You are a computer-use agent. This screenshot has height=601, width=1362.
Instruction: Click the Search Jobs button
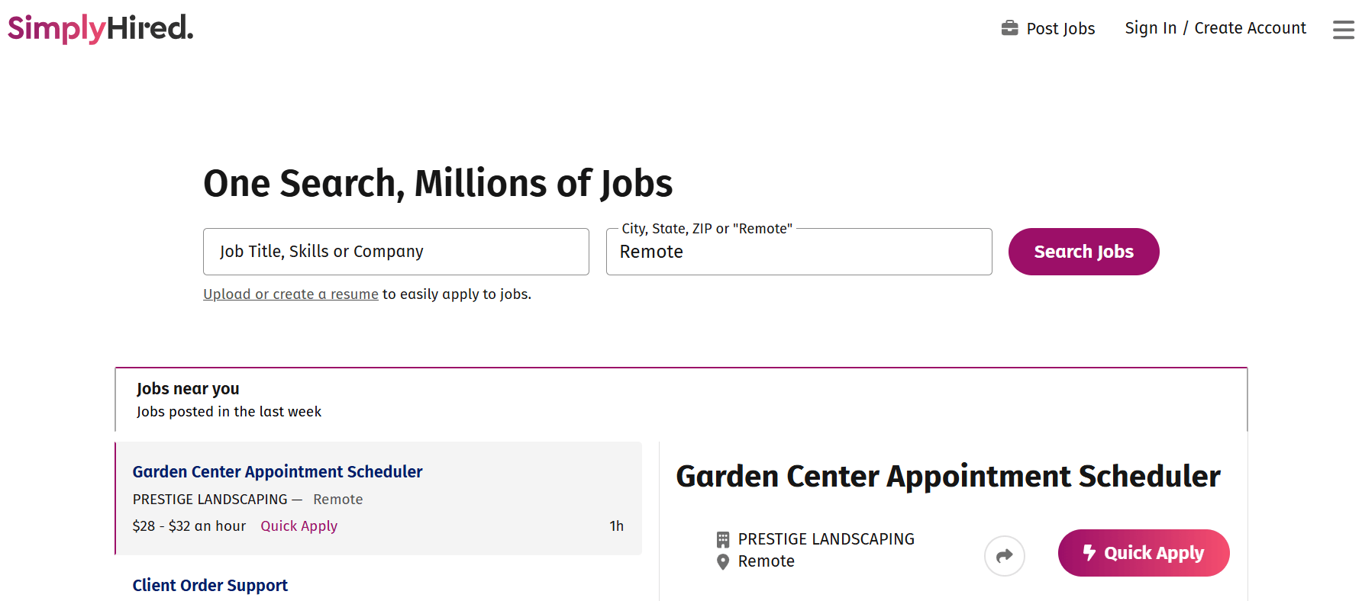click(x=1083, y=252)
